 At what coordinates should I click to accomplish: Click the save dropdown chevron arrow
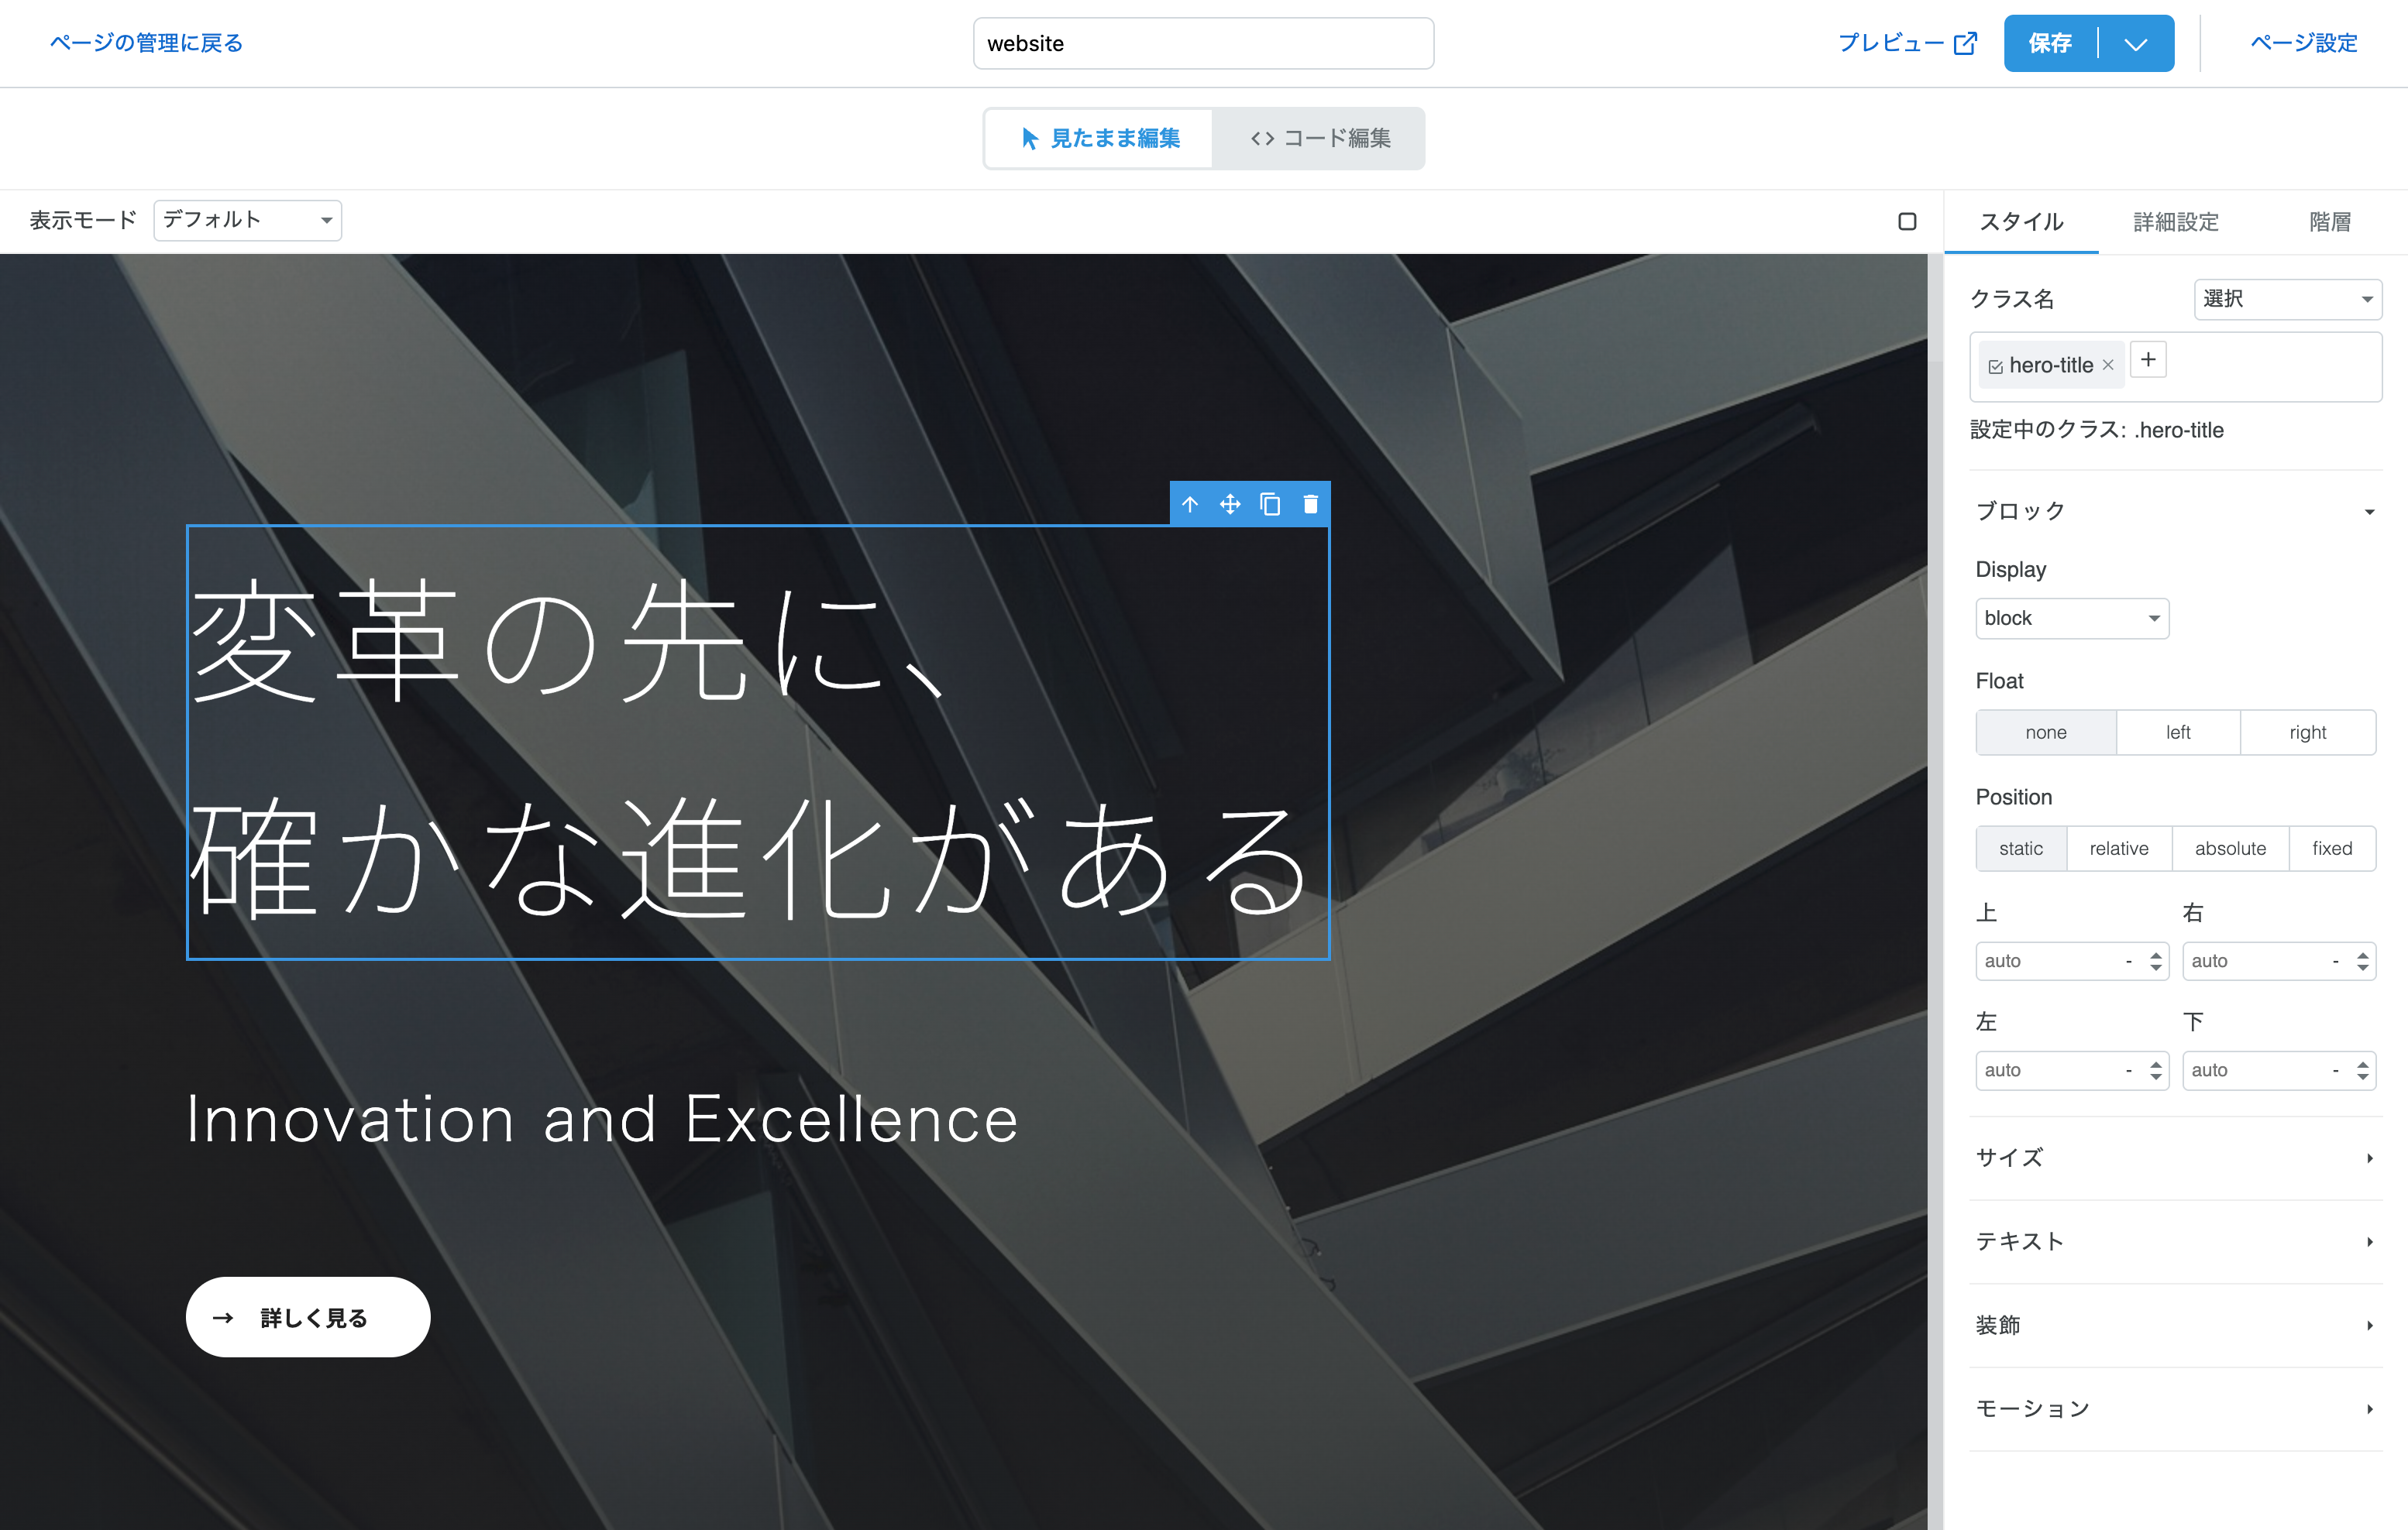point(2136,44)
